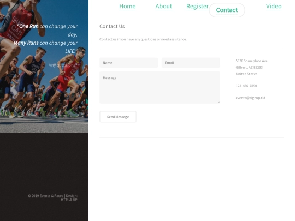The image size is (295, 221).
Task: Open the Register navigation link
Action: [x=197, y=6]
